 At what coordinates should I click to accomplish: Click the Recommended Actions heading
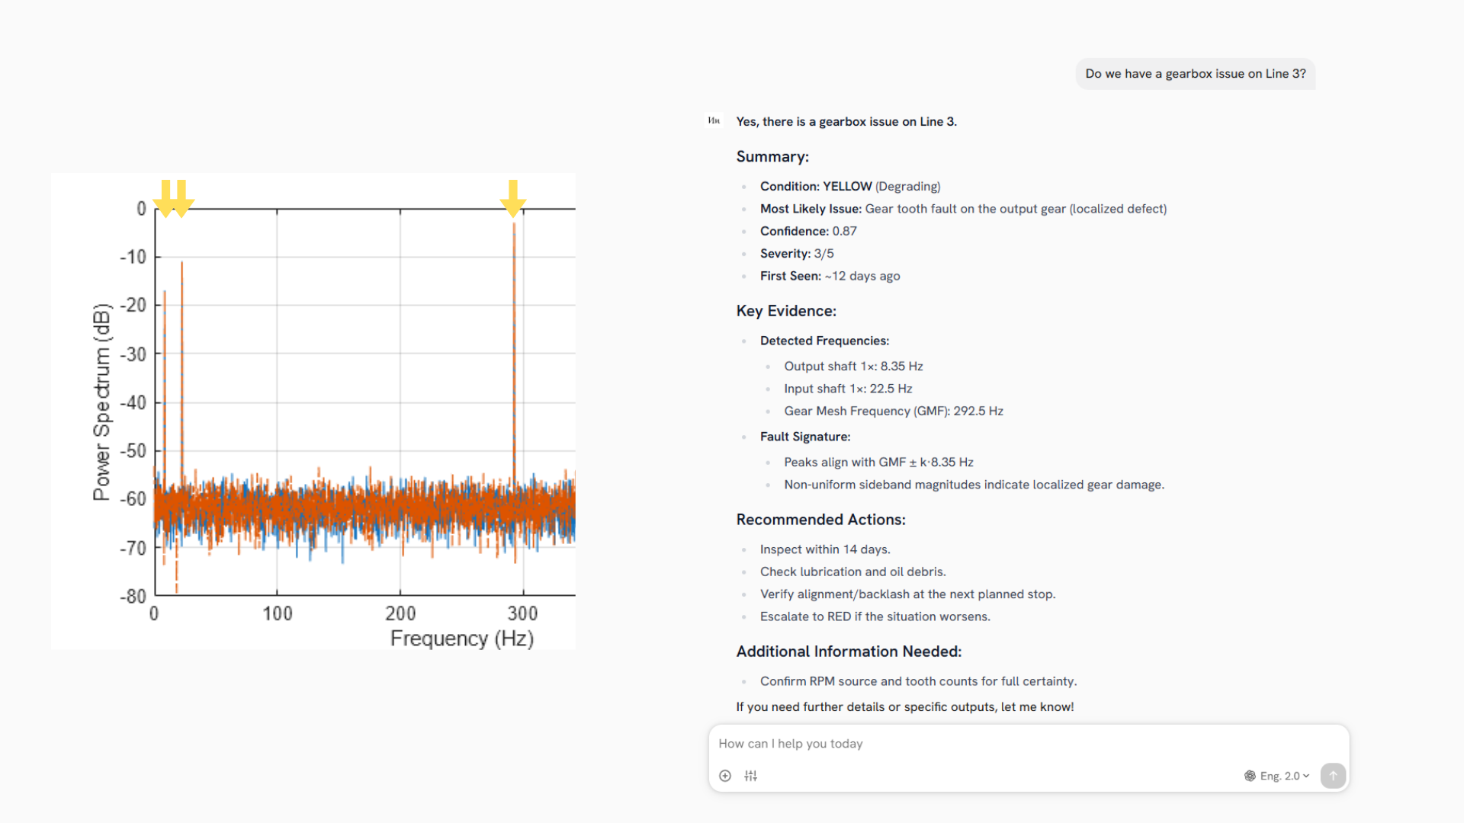coord(820,520)
